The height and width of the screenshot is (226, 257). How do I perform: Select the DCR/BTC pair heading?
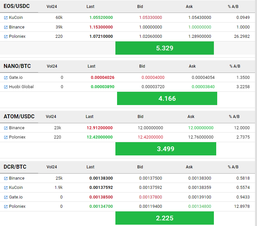(x=15, y=167)
